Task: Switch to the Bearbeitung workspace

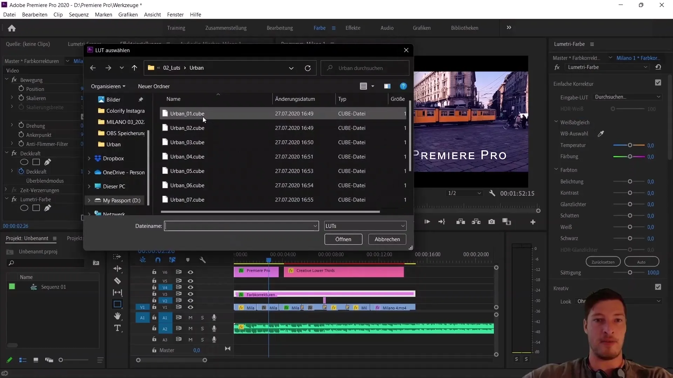Action: click(x=280, y=28)
